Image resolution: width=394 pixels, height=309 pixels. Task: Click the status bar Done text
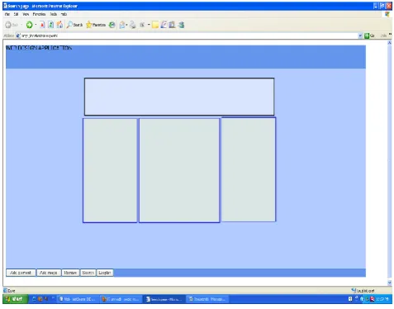pyautogui.click(x=12, y=291)
